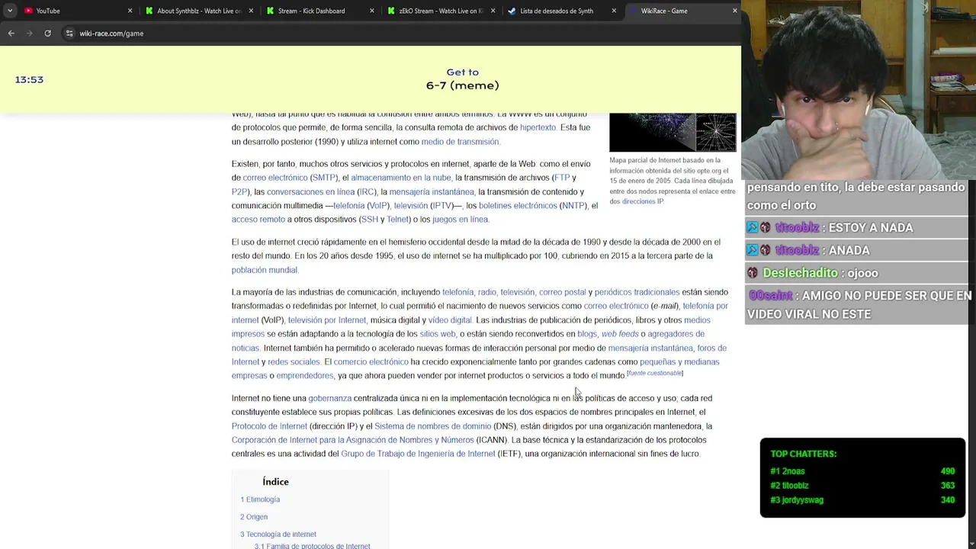Click the IPTV link
The width and height of the screenshot is (976, 549).
[442, 206]
